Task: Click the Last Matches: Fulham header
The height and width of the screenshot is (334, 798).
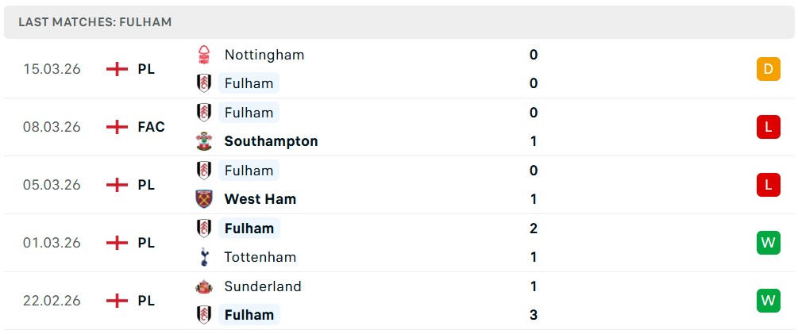Action: click(x=95, y=22)
